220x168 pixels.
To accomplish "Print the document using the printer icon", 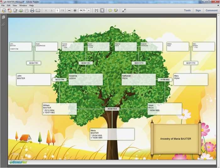I will (32, 10).
